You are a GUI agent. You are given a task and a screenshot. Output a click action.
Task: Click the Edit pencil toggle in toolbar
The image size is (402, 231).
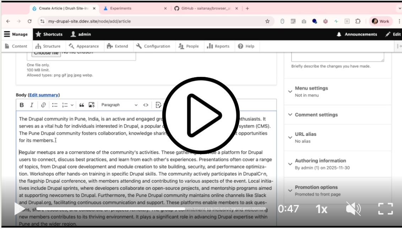coord(393,34)
